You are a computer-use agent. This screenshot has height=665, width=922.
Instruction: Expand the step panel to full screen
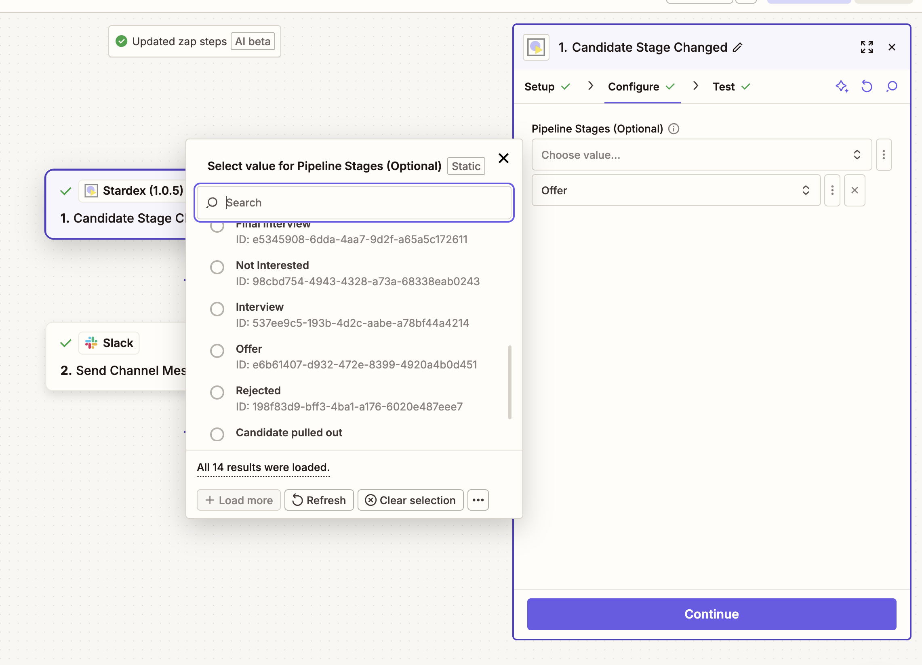tap(867, 47)
